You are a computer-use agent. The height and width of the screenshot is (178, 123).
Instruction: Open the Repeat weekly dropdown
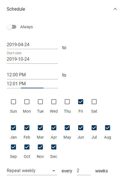32,171
